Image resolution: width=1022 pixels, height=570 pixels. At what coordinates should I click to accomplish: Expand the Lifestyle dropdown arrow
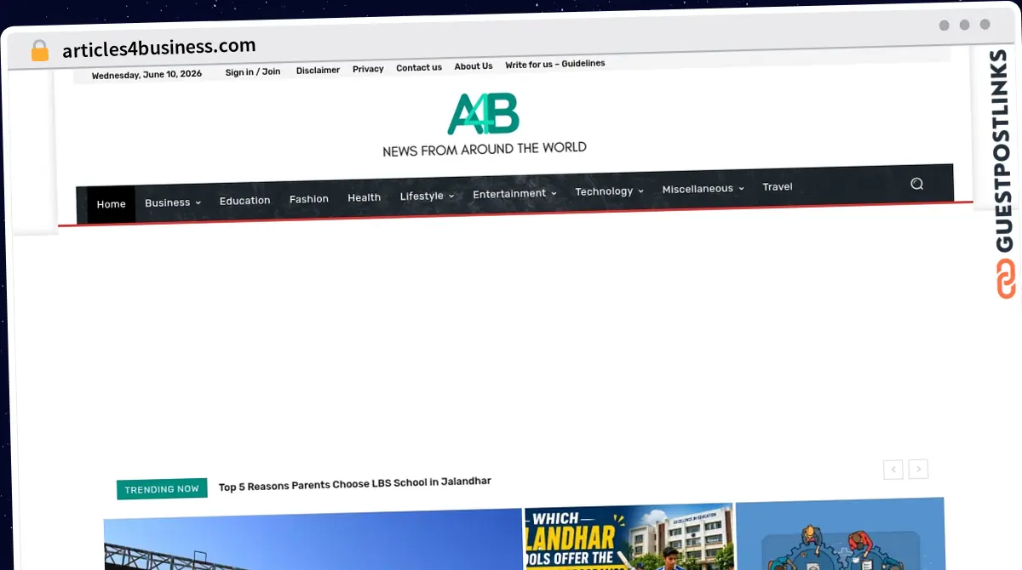(x=451, y=197)
